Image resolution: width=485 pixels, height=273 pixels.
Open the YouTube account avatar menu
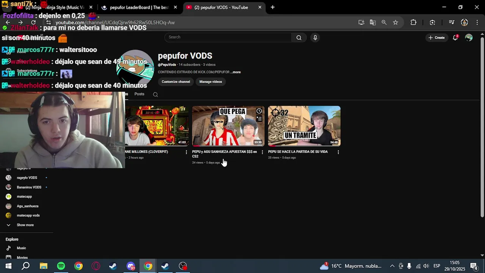469,38
